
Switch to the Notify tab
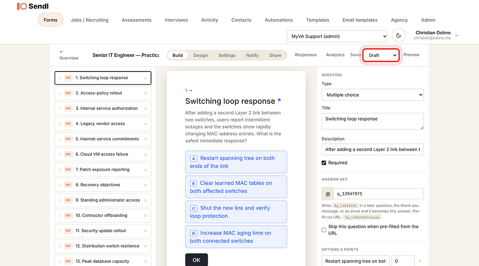tap(252, 55)
